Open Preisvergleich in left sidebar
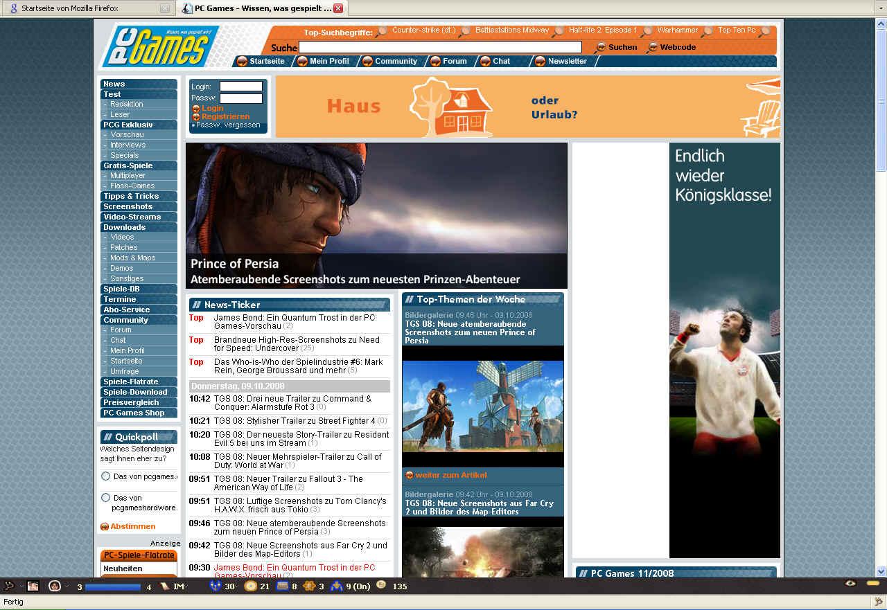Image resolution: width=887 pixels, height=610 pixels. [x=139, y=403]
